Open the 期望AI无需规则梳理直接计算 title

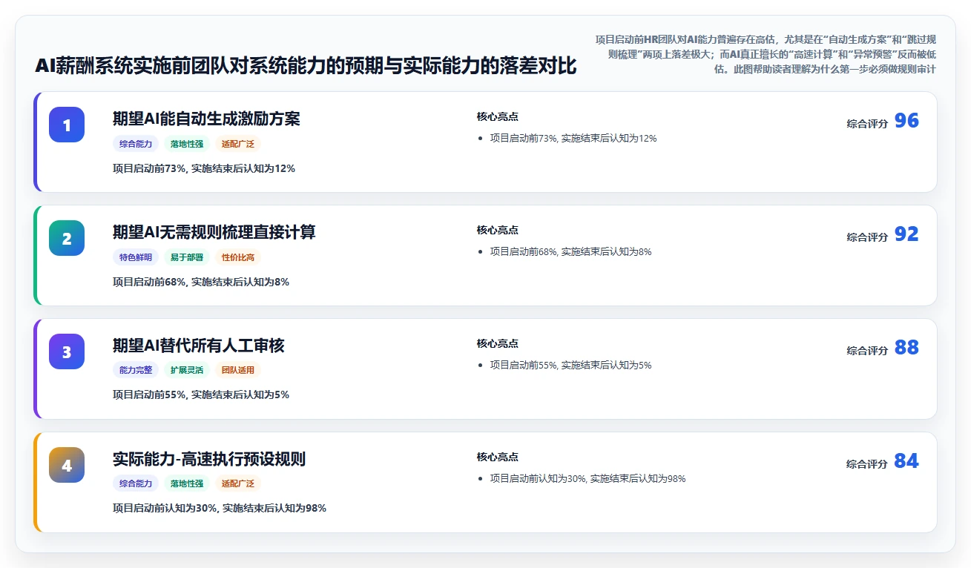(x=214, y=232)
